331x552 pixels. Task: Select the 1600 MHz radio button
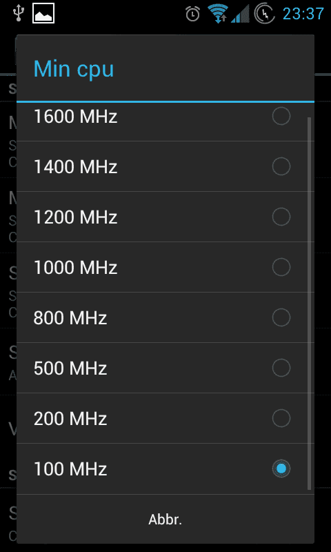(281, 116)
